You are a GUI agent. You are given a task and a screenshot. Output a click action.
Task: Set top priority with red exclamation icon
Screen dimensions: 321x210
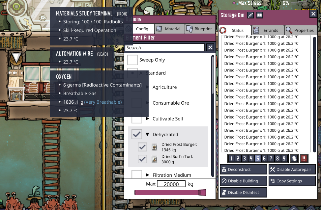click(304, 158)
